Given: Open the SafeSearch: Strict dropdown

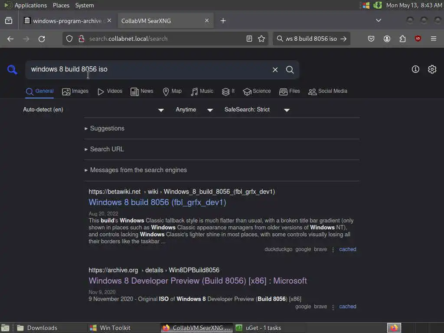Looking at the screenshot, I should click(x=257, y=110).
